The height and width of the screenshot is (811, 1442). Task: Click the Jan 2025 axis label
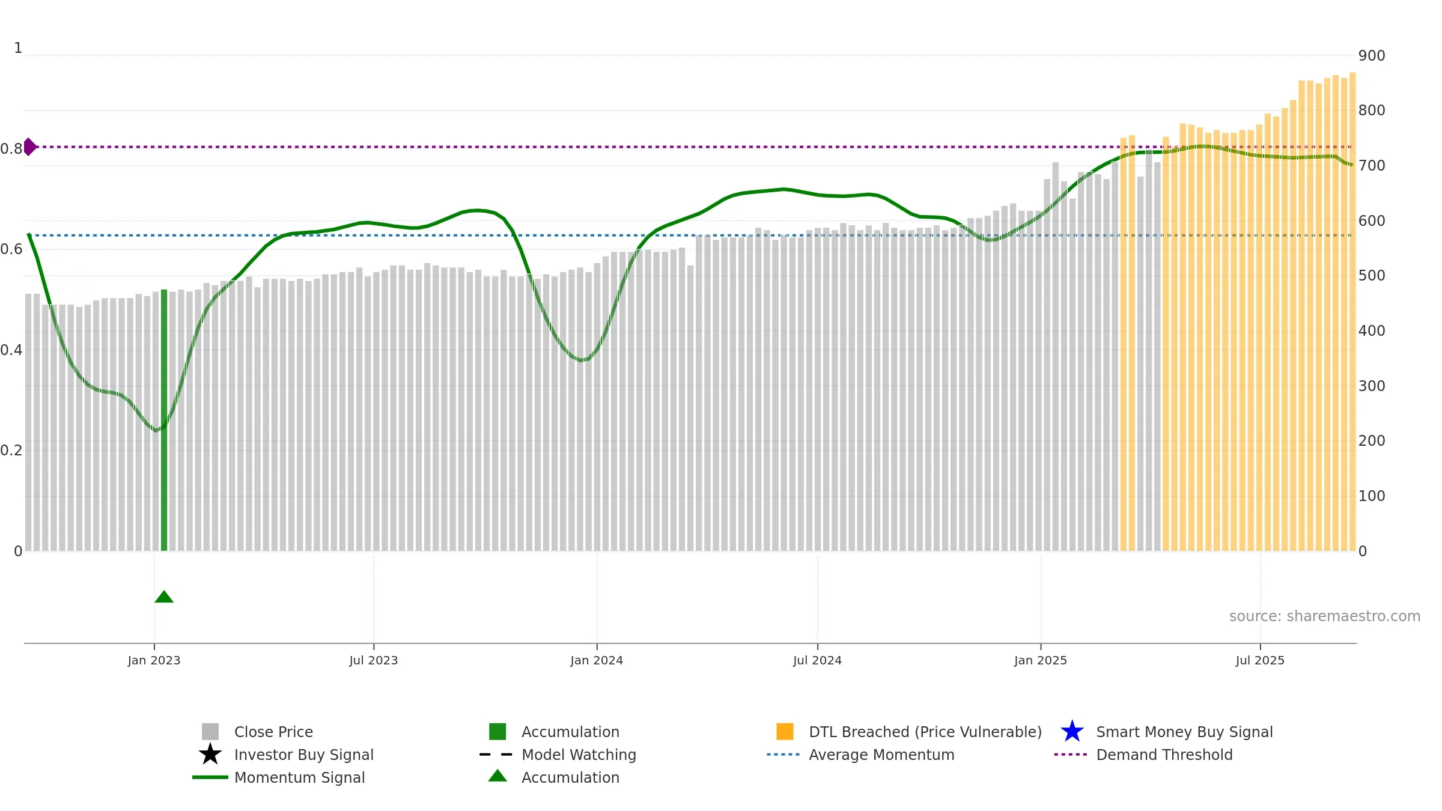[1041, 660]
